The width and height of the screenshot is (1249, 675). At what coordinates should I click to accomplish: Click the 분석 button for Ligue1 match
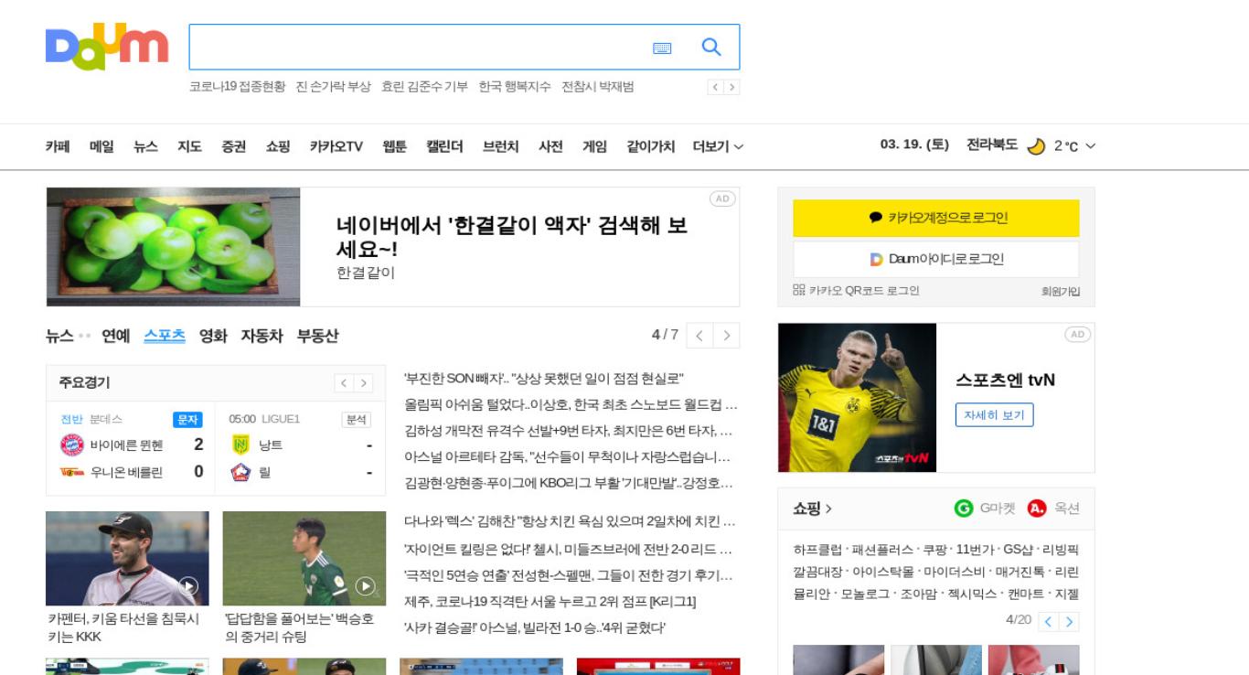(x=356, y=419)
